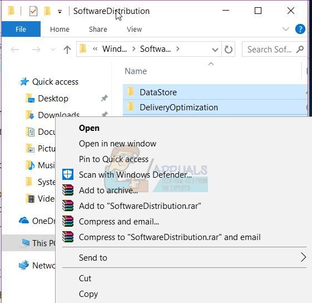
Task: Choose Open in new window
Action: pyautogui.click(x=117, y=144)
